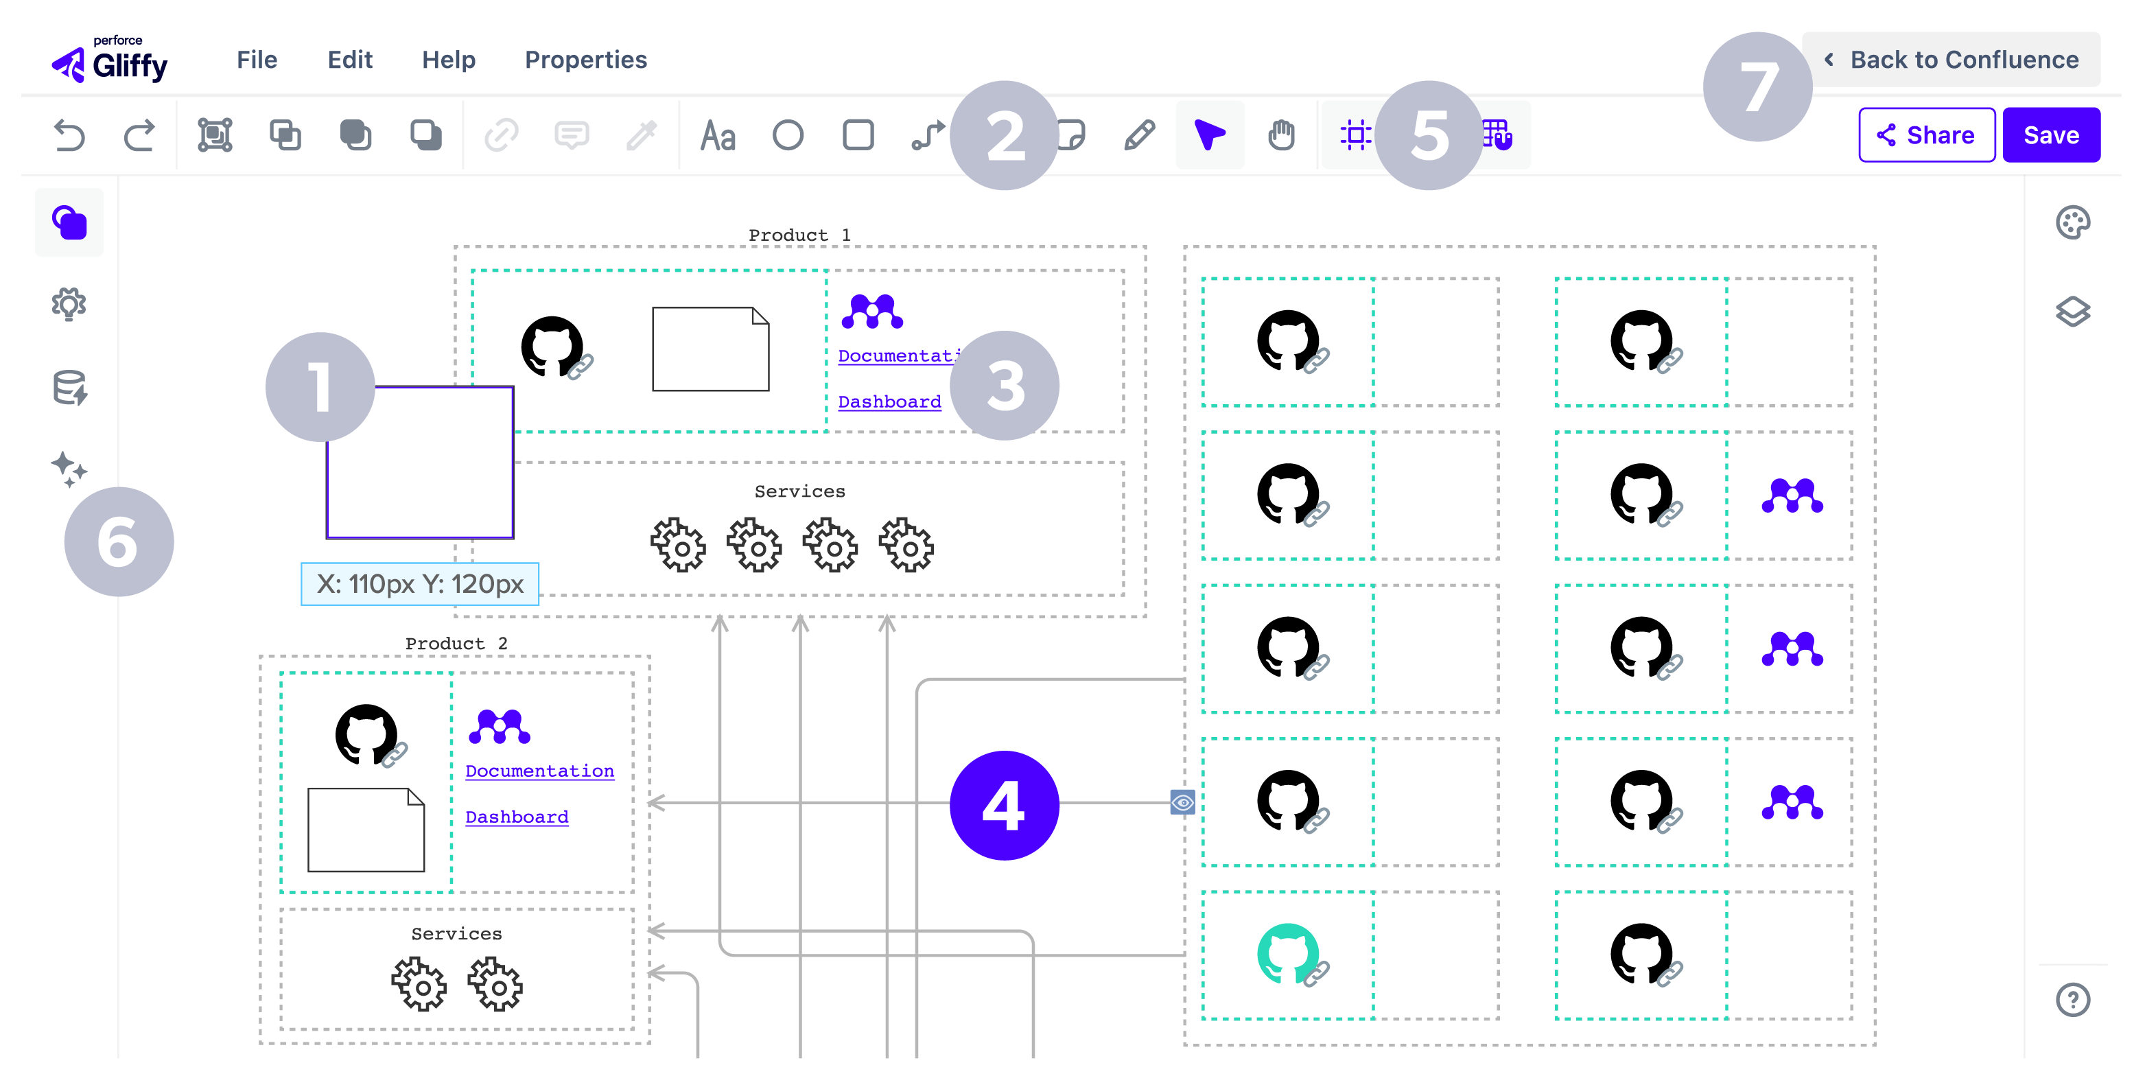
Task: Open the File menu
Action: (x=257, y=60)
